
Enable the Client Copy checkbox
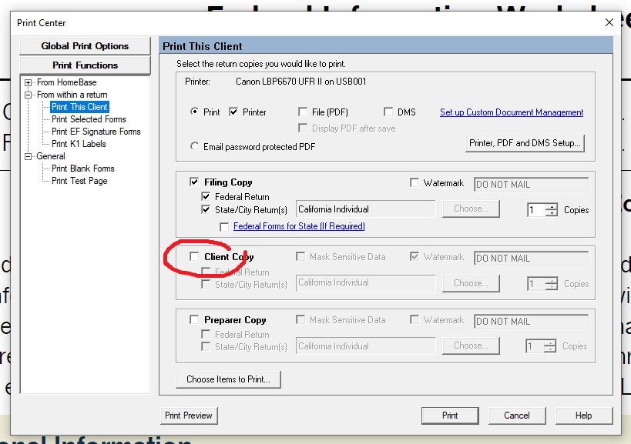point(194,257)
